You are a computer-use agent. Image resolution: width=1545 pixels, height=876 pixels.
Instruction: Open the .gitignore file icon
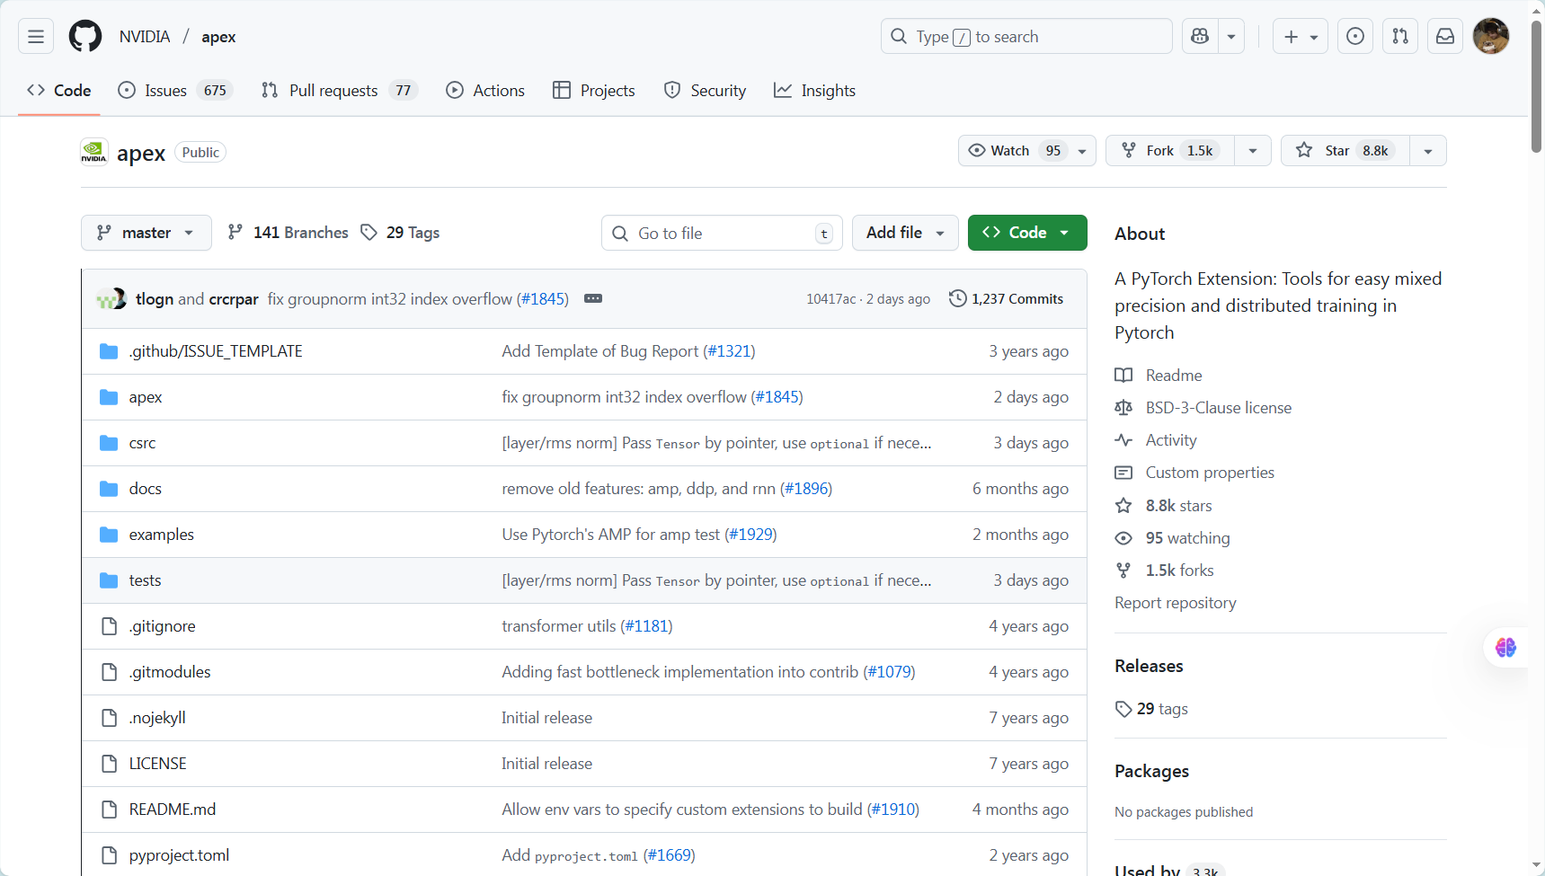tap(109, 626)
